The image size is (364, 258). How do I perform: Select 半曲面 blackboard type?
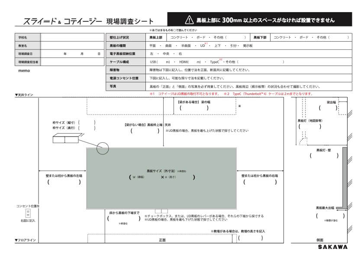click(x=186, y=46)
